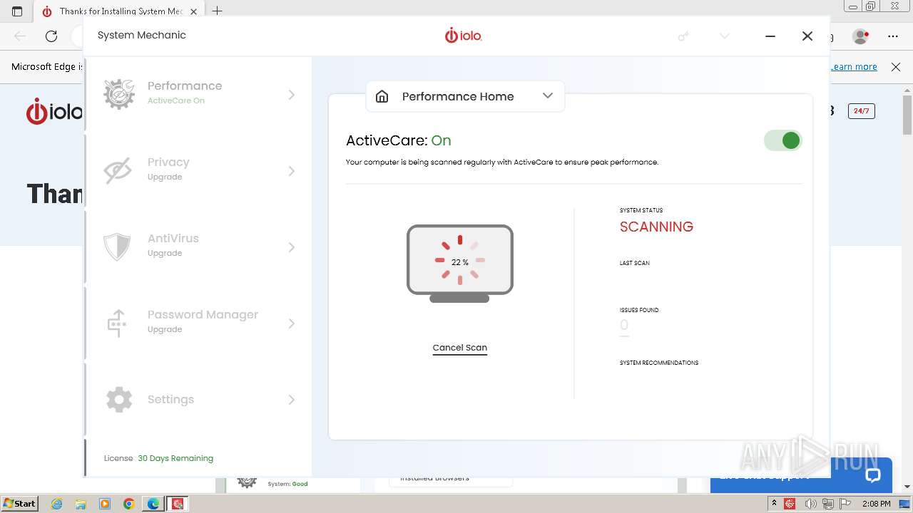Close the Edge browser tab

tap(194, 11)
